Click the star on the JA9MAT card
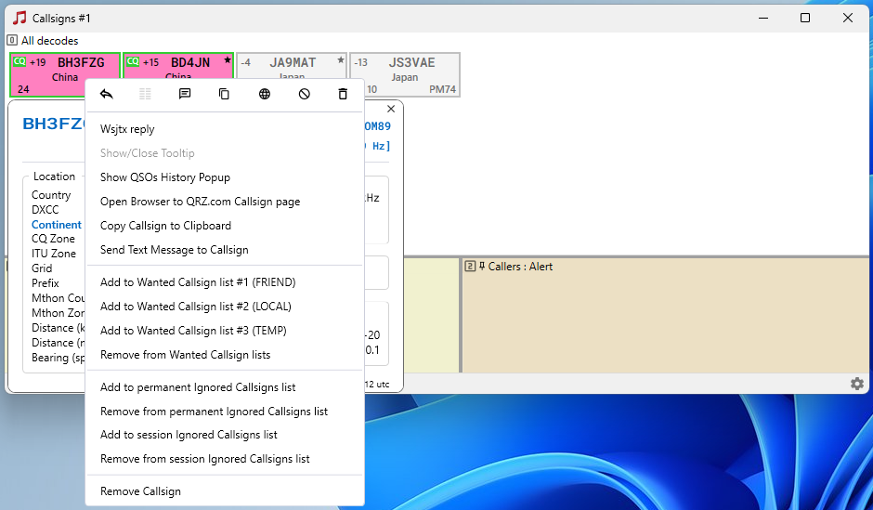This screenshot has width=873, height=510. (x=341, y=60)
